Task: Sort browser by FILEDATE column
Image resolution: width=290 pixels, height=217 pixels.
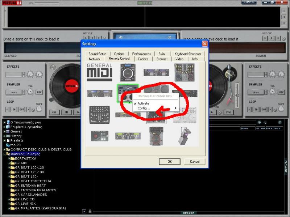Action: coord(274,128)
